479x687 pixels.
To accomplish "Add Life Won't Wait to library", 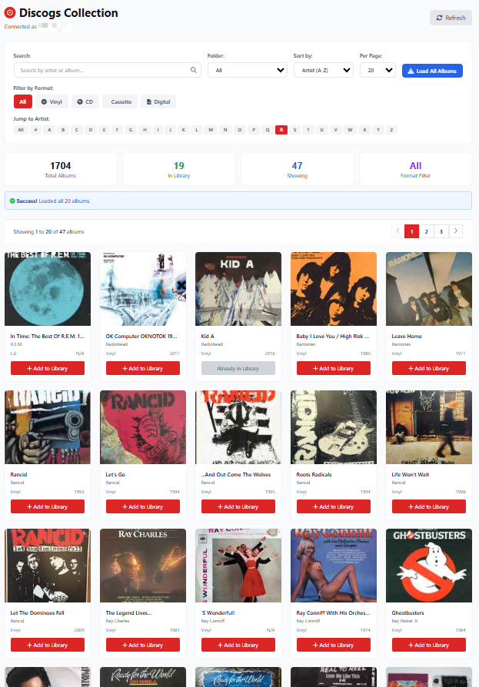I will (429, 507).
